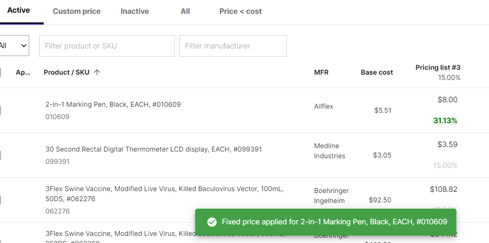The width and height of the screenshot is (489, 243).
Task: Click the Filter manufacturer field
Action: click(x=233, y=46)
